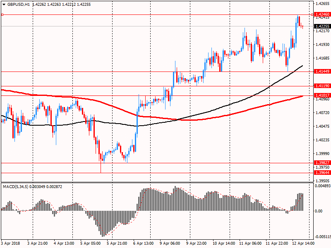Click the 1.39505 price axis value

pyautogui.click(x=323, y=181)
